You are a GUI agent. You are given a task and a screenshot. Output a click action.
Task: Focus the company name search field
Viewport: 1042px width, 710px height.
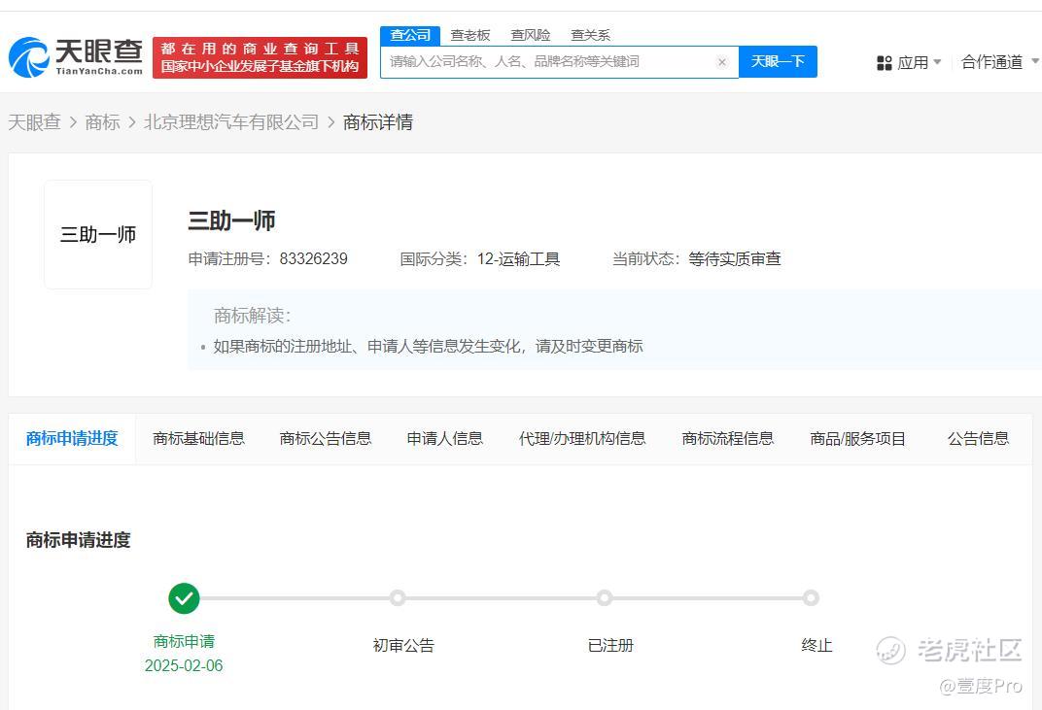pos(549,62)
